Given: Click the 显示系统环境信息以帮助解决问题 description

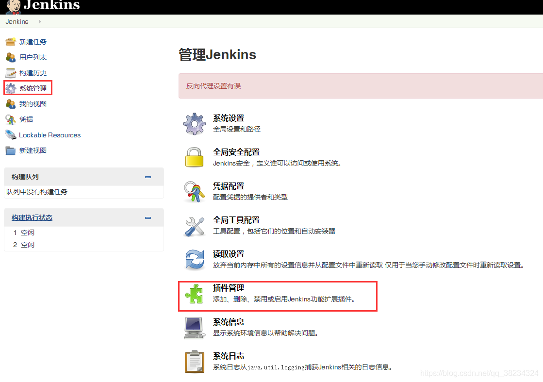Looking at the screenshot, I should 265,333.
